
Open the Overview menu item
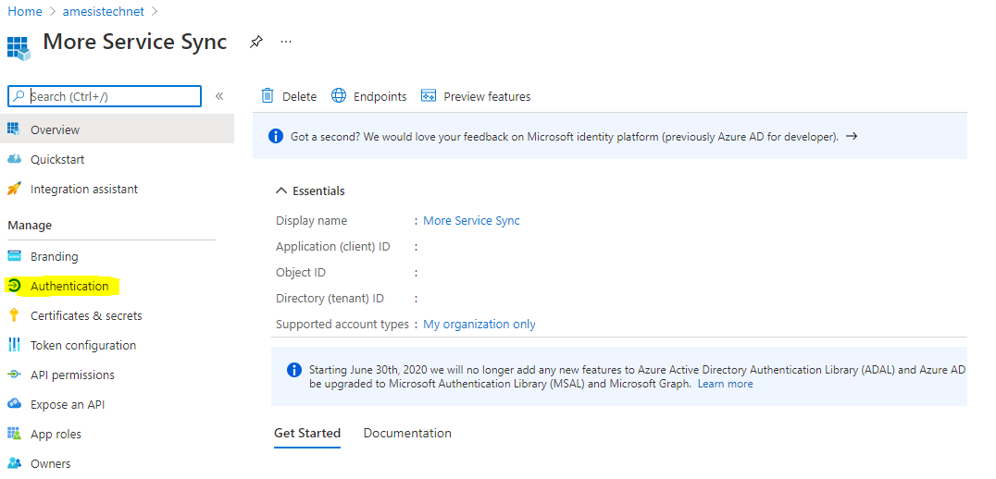coord(117,129)
